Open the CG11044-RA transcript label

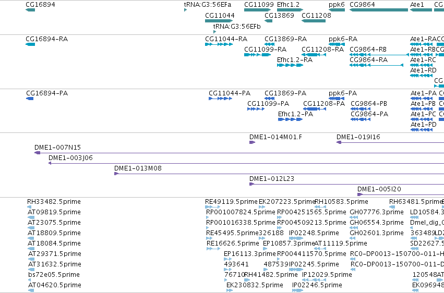tap(226, 39)
